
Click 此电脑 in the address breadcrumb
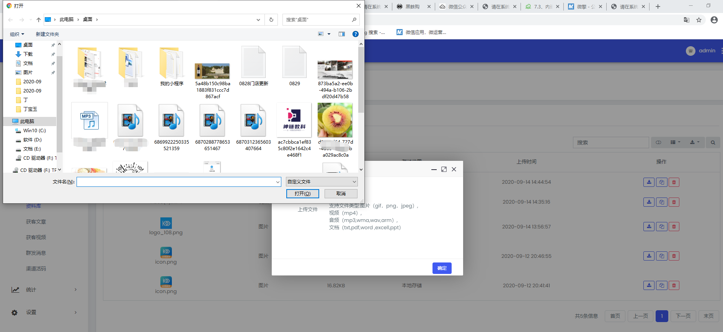(x=67, y=19)
